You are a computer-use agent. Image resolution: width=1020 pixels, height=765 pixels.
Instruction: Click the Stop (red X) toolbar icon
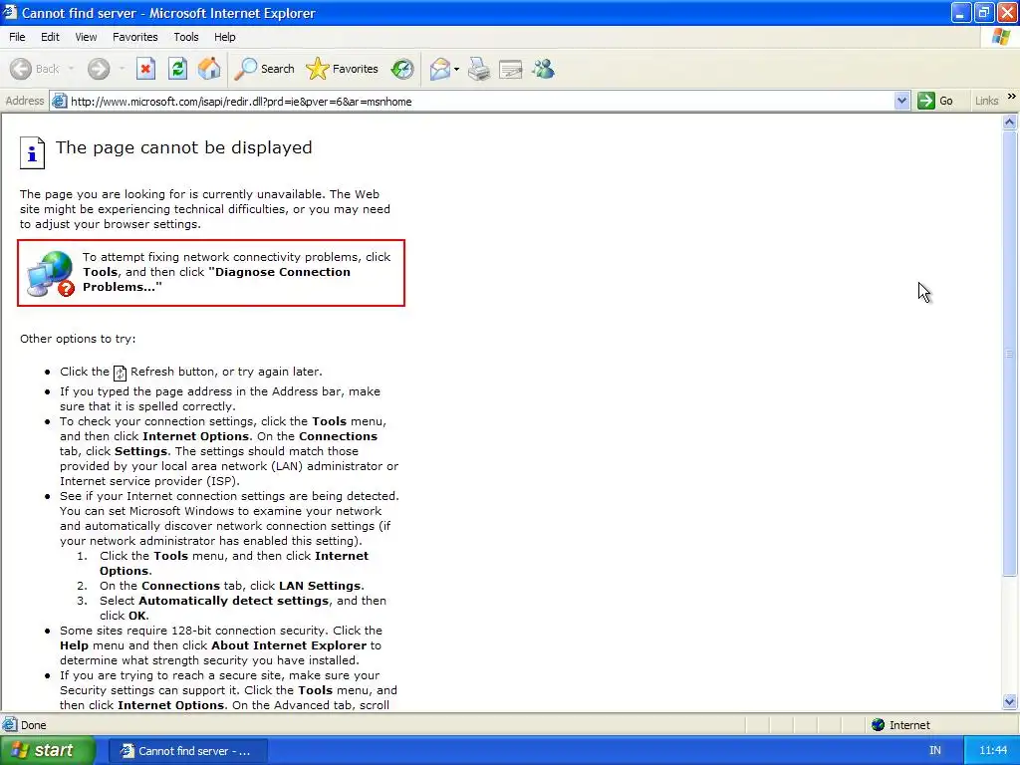145,69
